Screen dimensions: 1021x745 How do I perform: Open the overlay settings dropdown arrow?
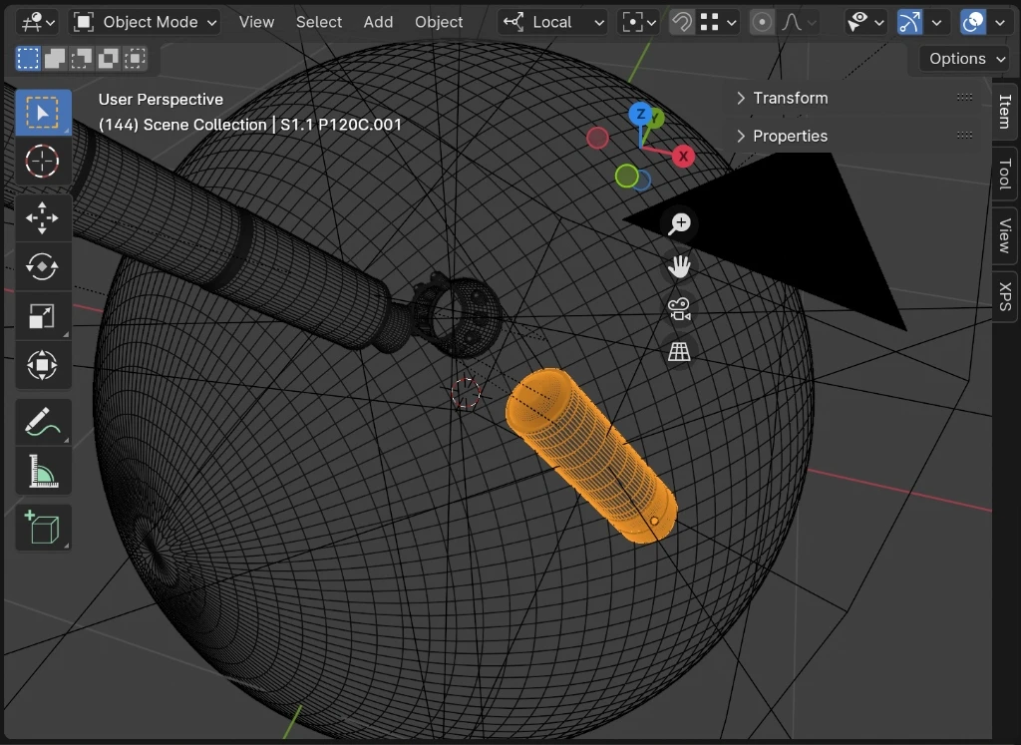[x=999, y=22]
